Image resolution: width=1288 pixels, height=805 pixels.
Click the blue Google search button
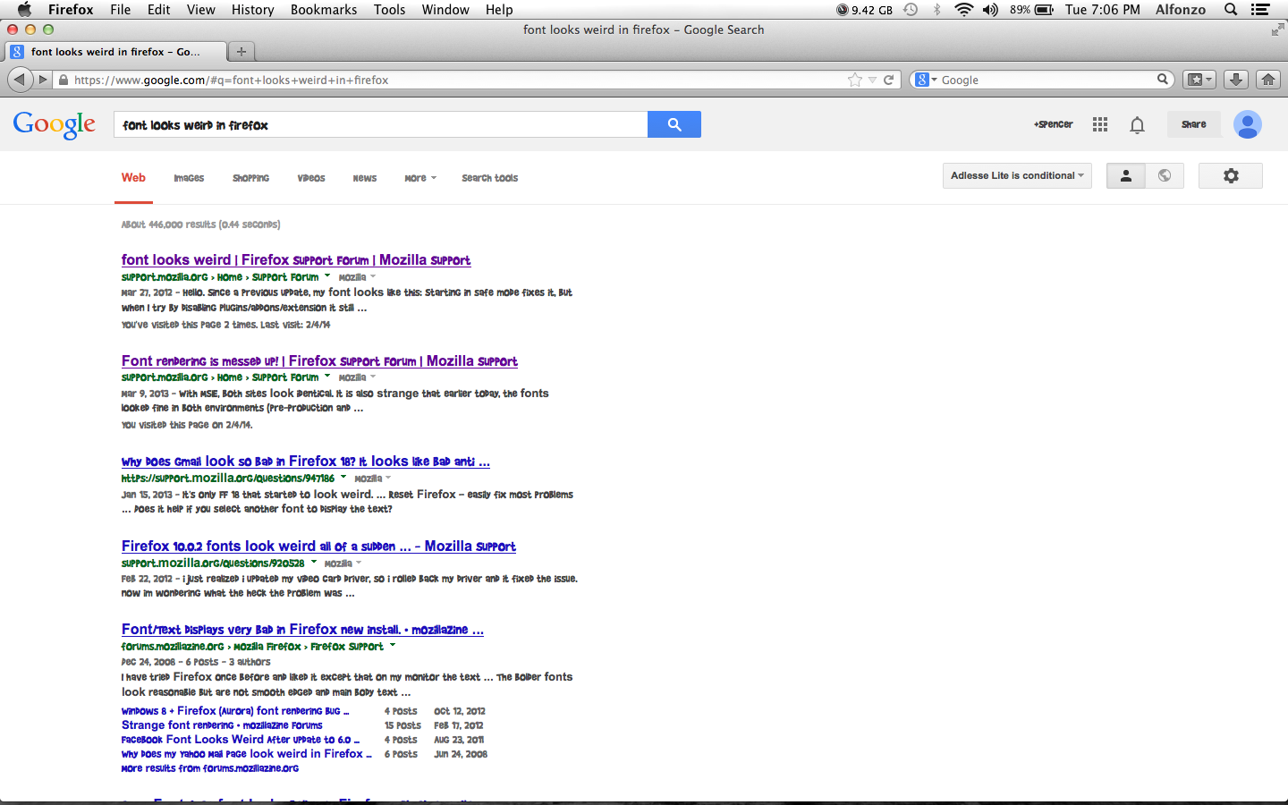tap(674, 124)
